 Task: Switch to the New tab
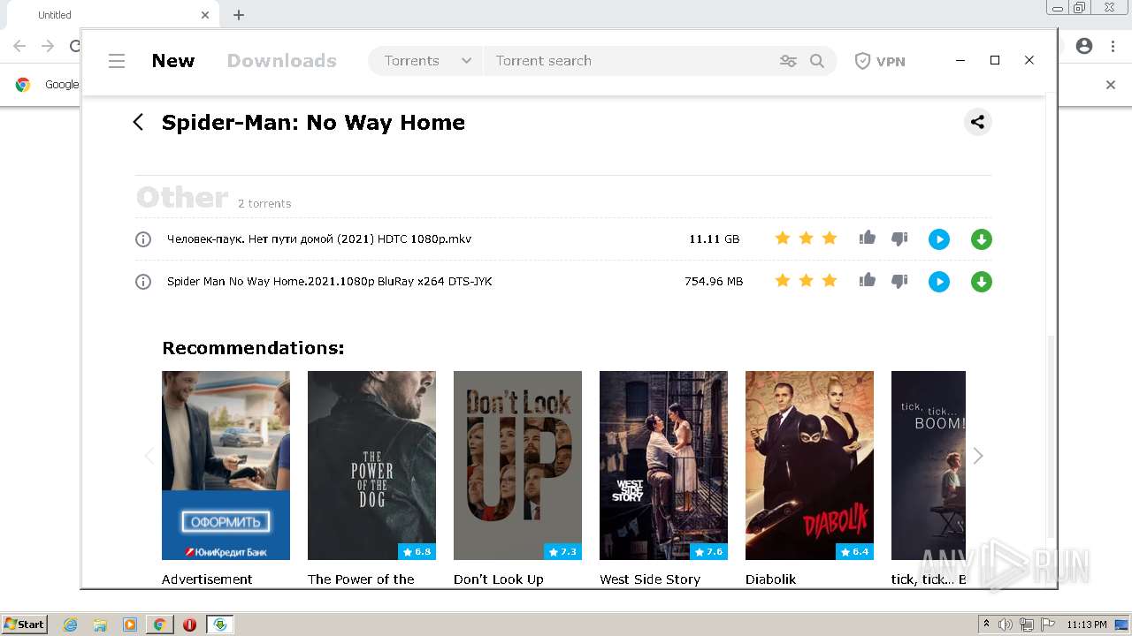point(173,61)
